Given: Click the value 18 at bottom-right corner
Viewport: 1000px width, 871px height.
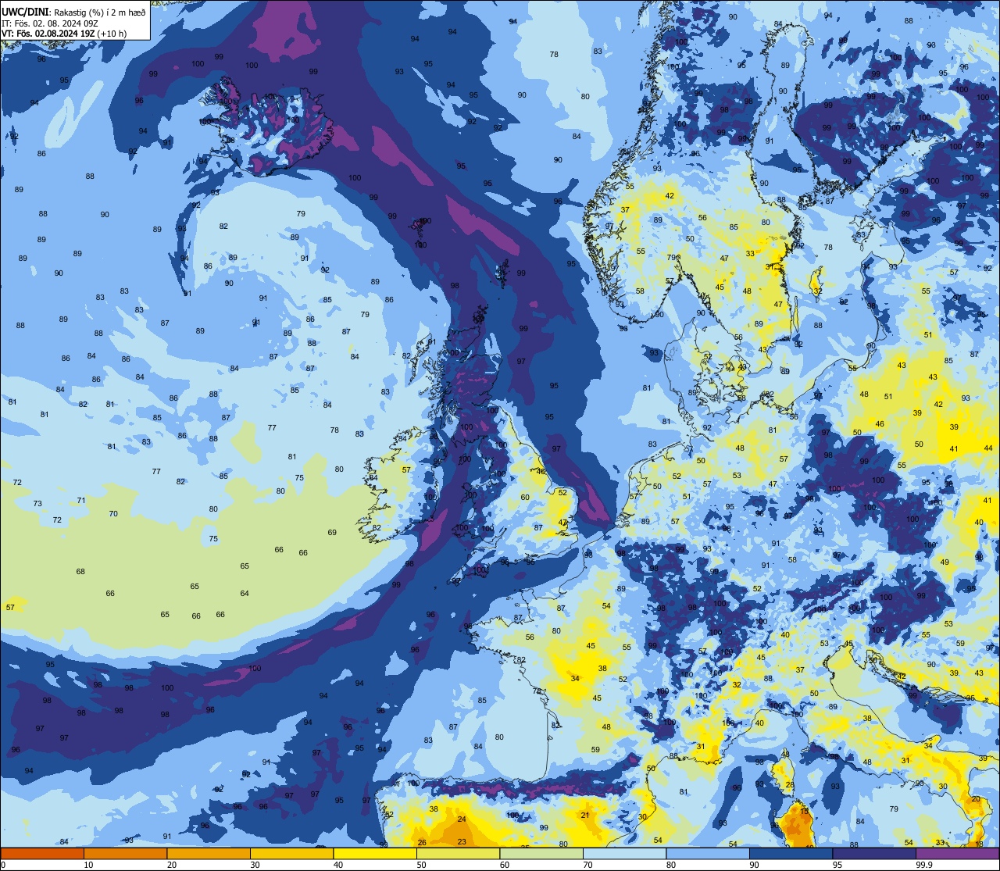Looking at the screenshot, I should tap(980, 844).
